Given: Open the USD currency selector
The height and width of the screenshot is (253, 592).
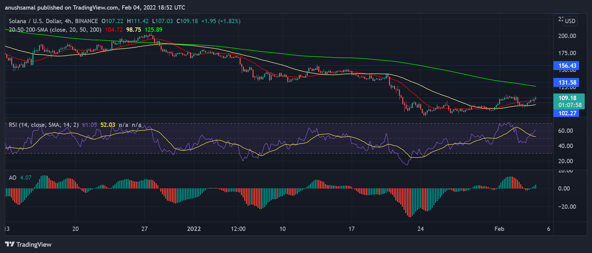Looking at the screenshot, I should pyautogui.click(x=570, y=21).
